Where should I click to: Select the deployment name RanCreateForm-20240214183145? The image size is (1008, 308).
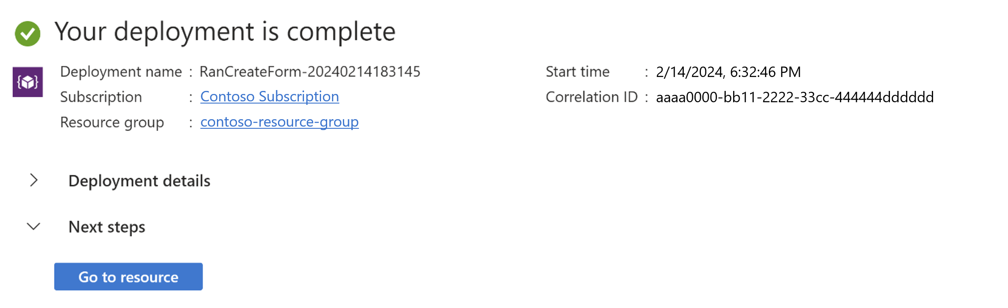pyautogui.click(x=310, y=71)
